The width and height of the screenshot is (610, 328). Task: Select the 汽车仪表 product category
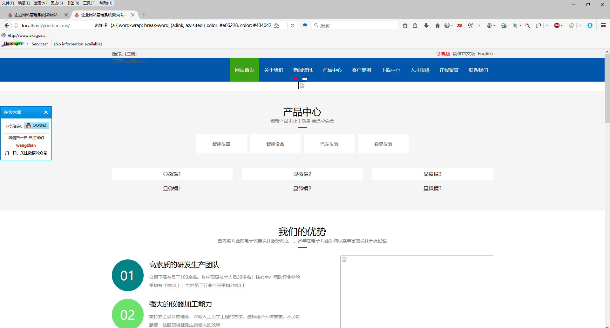[x=329, y=144]
